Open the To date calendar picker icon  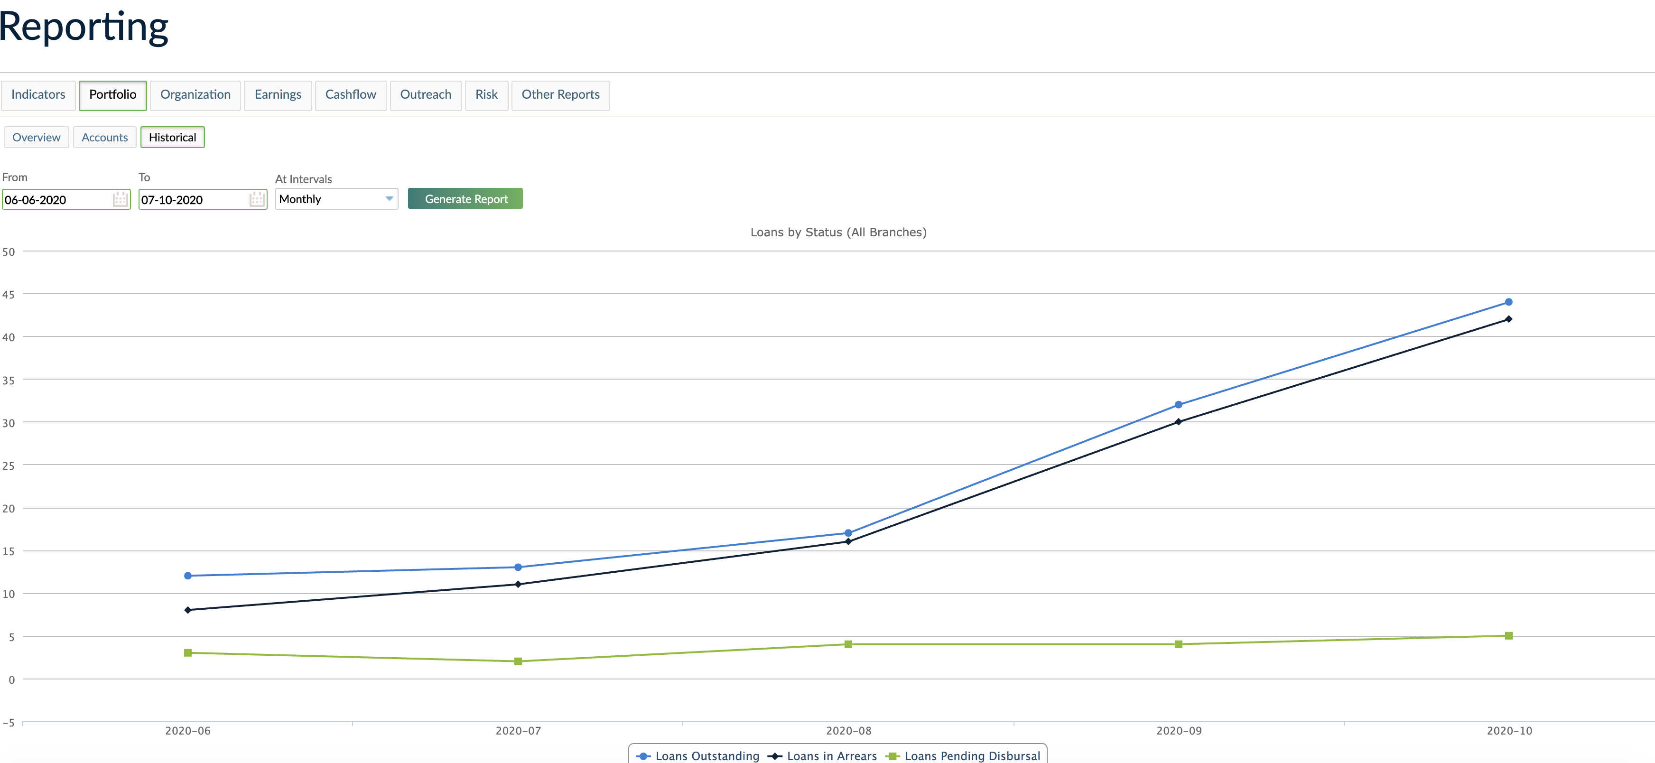[257, 200]
